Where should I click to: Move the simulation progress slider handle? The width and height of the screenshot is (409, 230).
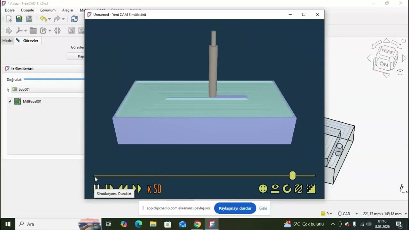tap(292, 176)
